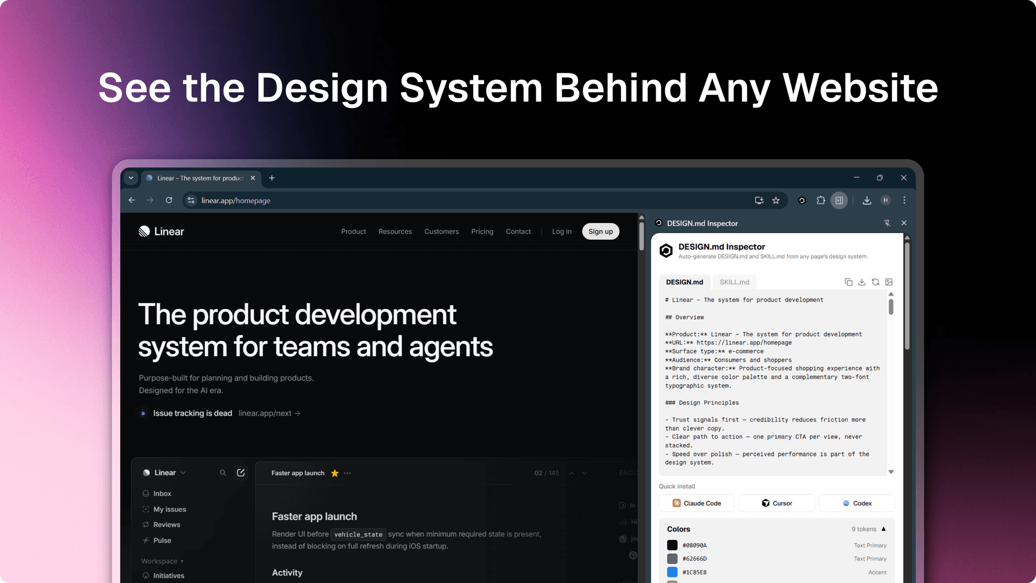Bookmark this page with the star icon
Image resolution: width=1036 pixels, height=583 pixels.
(776, 200)
